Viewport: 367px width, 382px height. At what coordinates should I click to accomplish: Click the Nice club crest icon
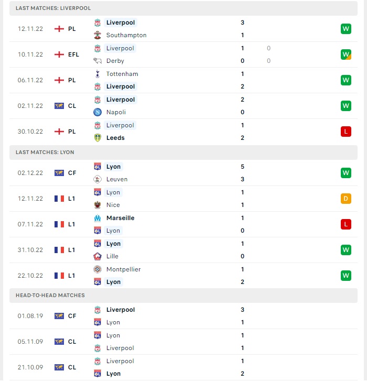[x=98, y=205]
